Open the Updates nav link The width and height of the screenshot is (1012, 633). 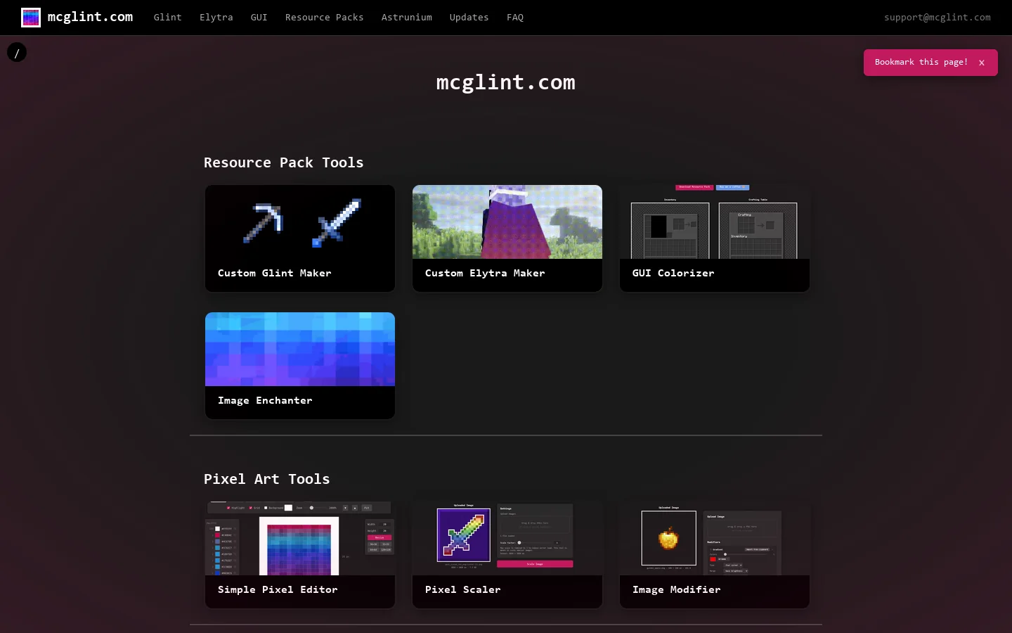point(469,18)
